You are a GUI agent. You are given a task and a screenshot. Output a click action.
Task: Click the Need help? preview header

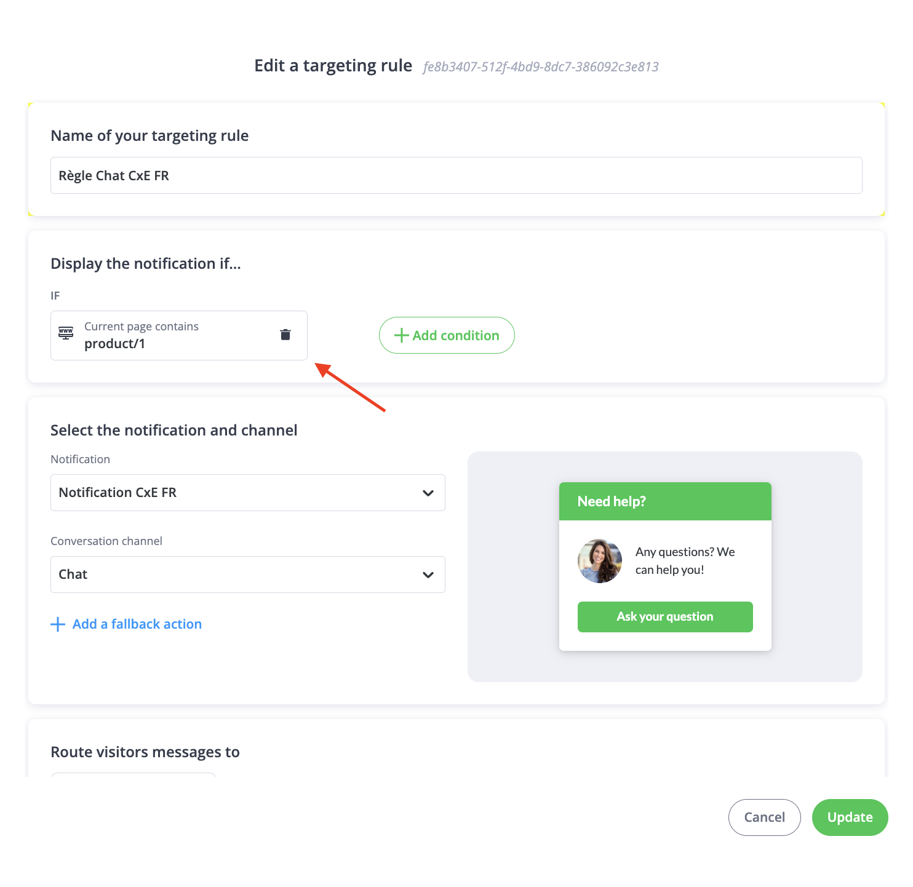pyautogui.click(x=665, y=501)
